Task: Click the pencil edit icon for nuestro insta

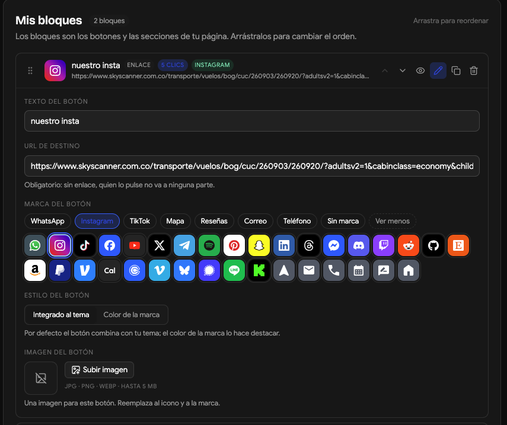Action: (438, 71)
